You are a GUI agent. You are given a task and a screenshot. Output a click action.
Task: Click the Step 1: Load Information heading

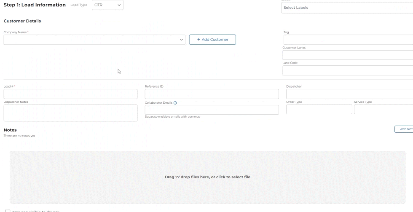tap(35, 5)
